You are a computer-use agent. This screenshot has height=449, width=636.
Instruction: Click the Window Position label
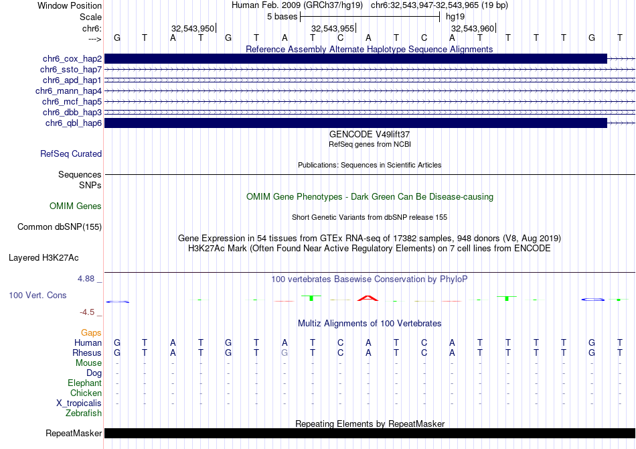[70, 5]
